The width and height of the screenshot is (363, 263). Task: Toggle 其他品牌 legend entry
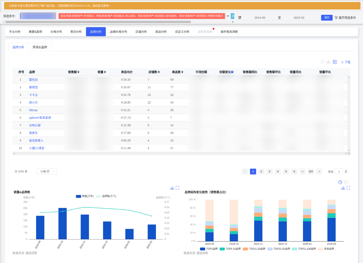[x=326, y=249]
